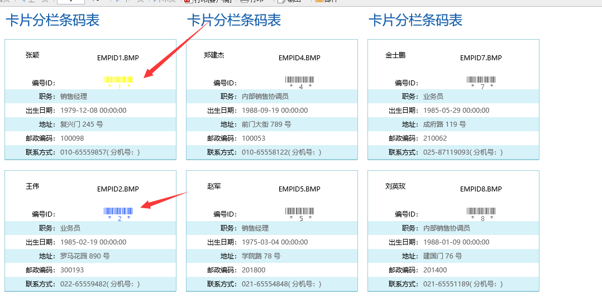Viewport: 602px width, 302px height.
Task: Select employee name 赵军
Action: click(214, 186)
